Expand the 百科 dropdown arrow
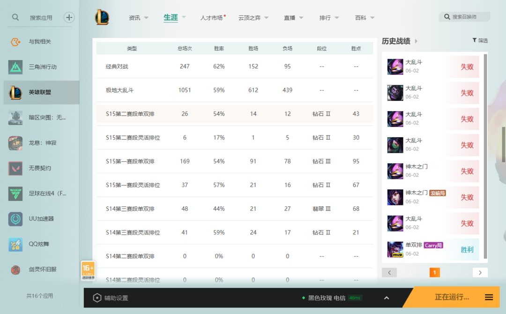 pos(372,18)
